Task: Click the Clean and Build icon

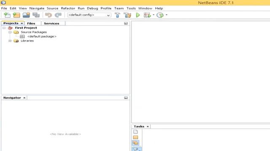Action: coord(127,15)
